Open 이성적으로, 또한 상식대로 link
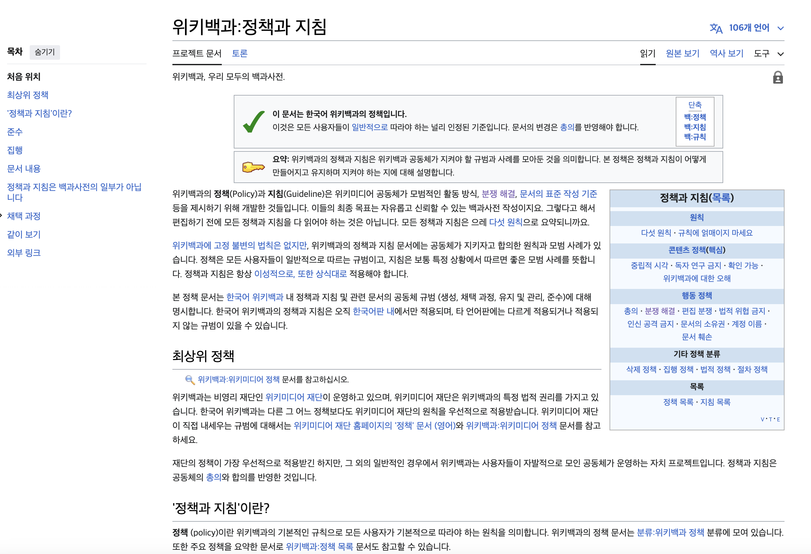 point(301,274)
